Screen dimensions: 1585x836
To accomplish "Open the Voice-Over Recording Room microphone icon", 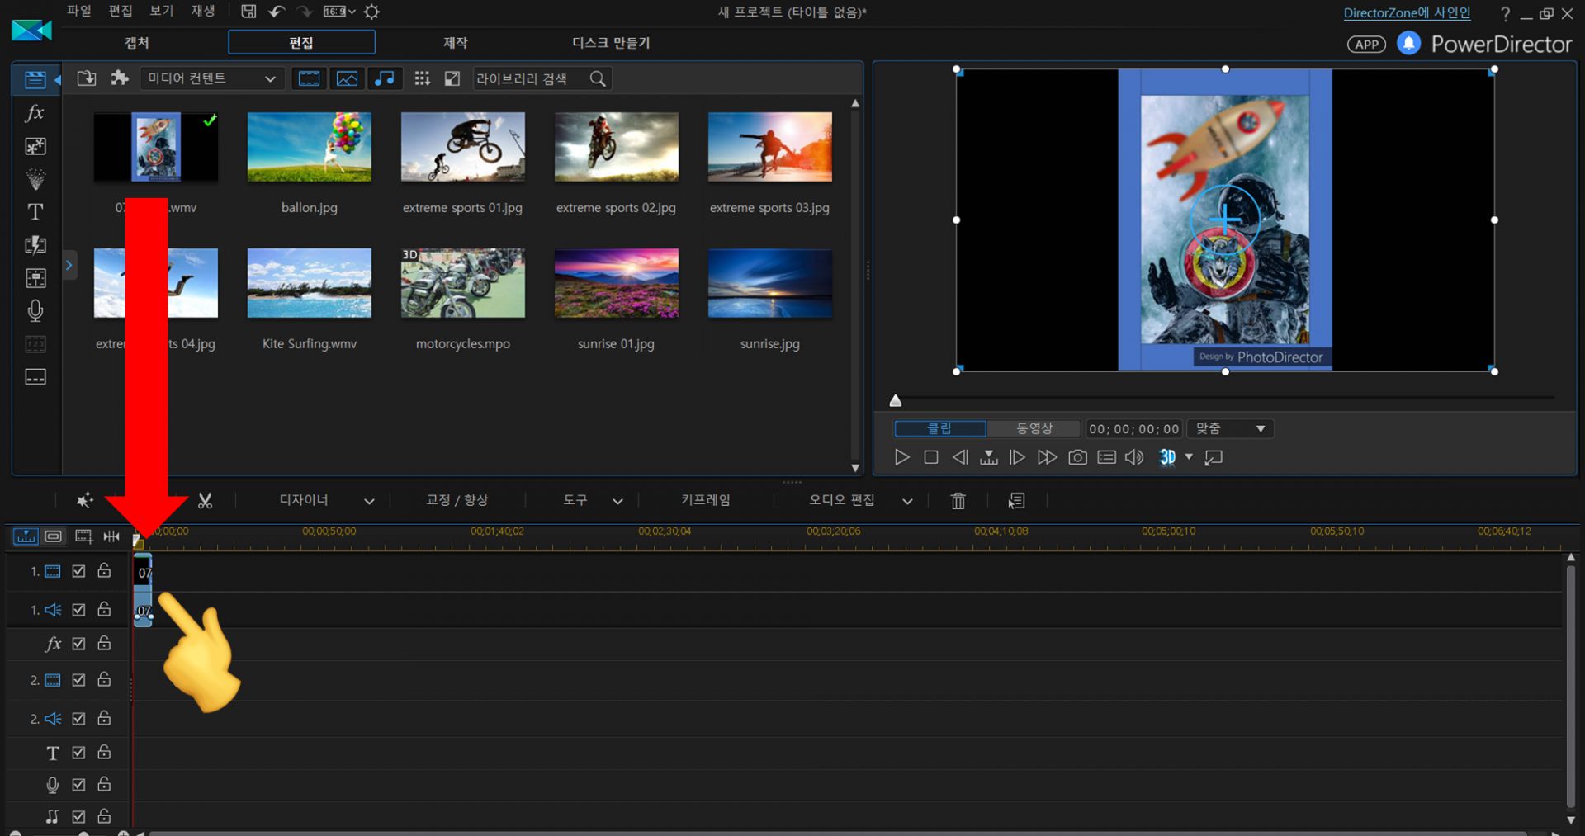I will (35, 311).
